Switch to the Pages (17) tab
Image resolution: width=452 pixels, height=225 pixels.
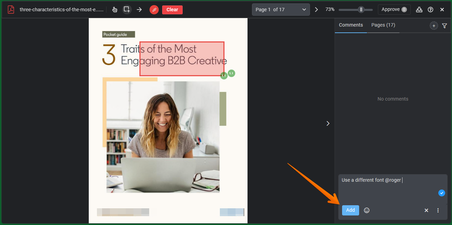(x=383, y=25)
